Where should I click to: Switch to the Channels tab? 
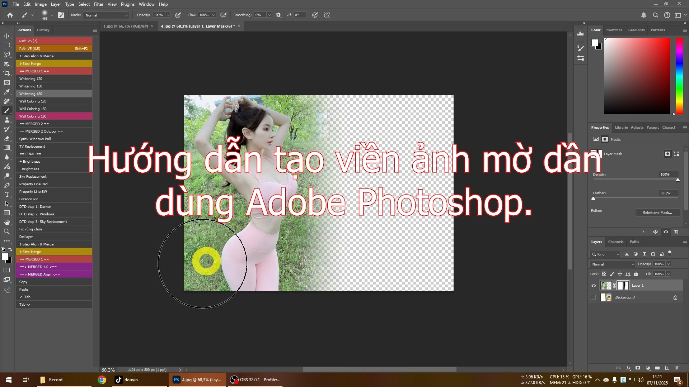coord(615,242)
